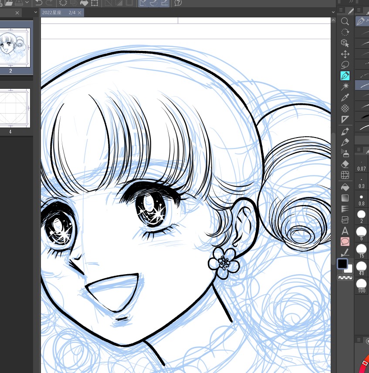The image size is (369, 373).
Task: Select the Airbrush tool
Action: (345, 153)
